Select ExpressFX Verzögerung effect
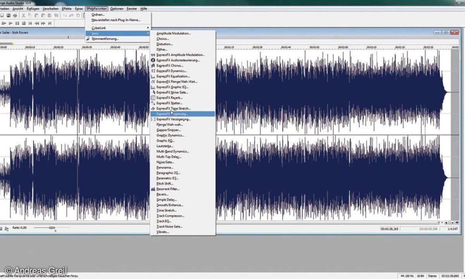465x279 pixels. (x=183, y=119)
